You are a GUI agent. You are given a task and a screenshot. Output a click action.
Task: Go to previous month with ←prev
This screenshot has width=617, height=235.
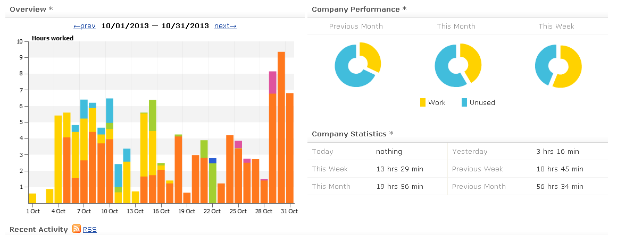85,25
